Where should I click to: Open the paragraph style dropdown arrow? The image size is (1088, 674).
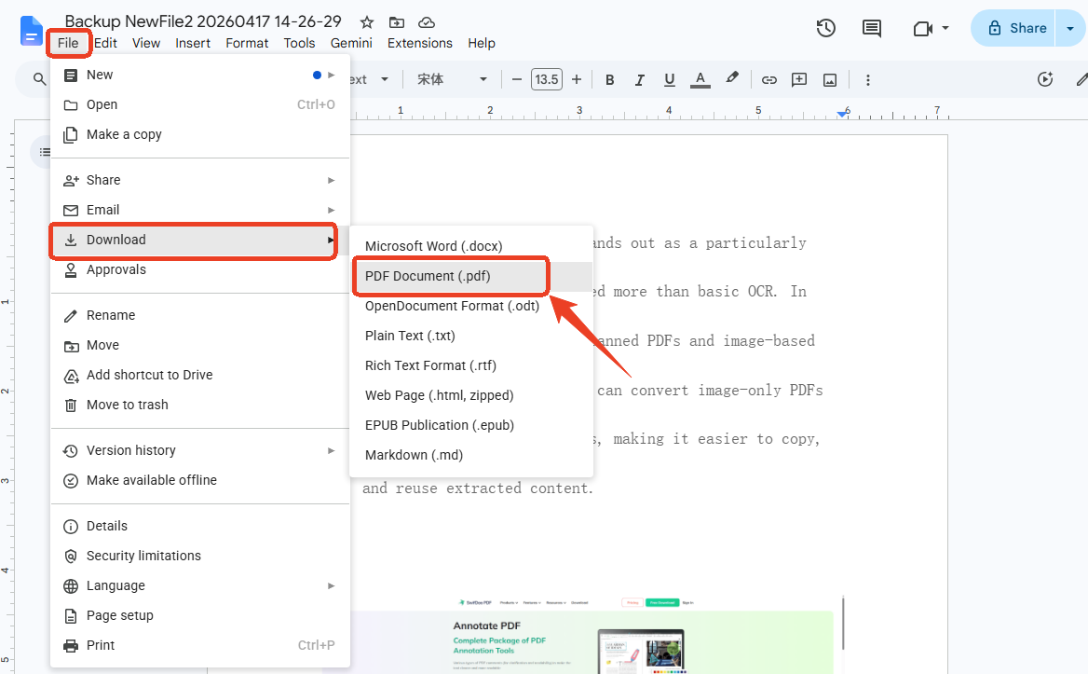tap(385, 80)
